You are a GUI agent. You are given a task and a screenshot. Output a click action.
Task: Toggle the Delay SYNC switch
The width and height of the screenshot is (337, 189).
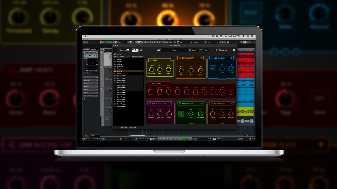click(181, 113)
